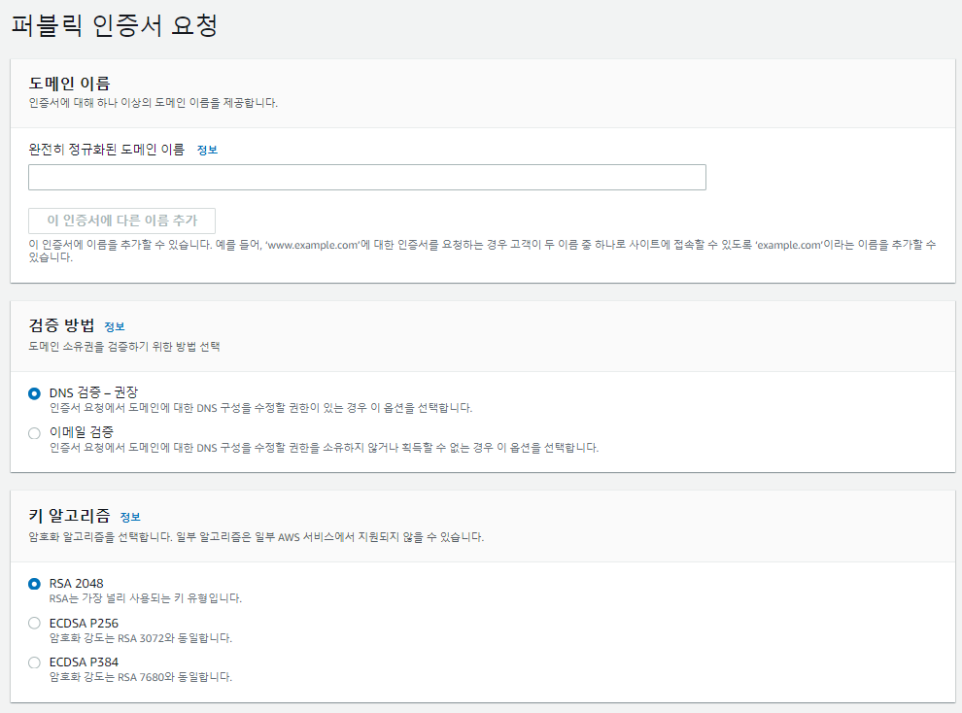Click the fully qualified domain name input field
Image resolution: width=962 pixels, height=713 pixels.
367,177
